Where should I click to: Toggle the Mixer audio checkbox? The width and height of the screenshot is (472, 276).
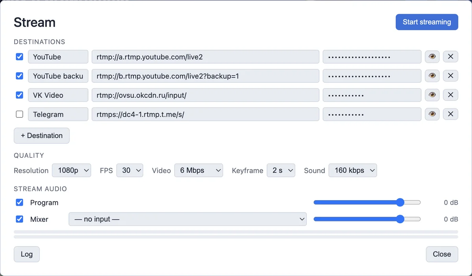19,219
